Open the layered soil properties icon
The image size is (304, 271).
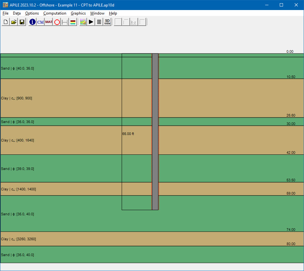(72, 22)
